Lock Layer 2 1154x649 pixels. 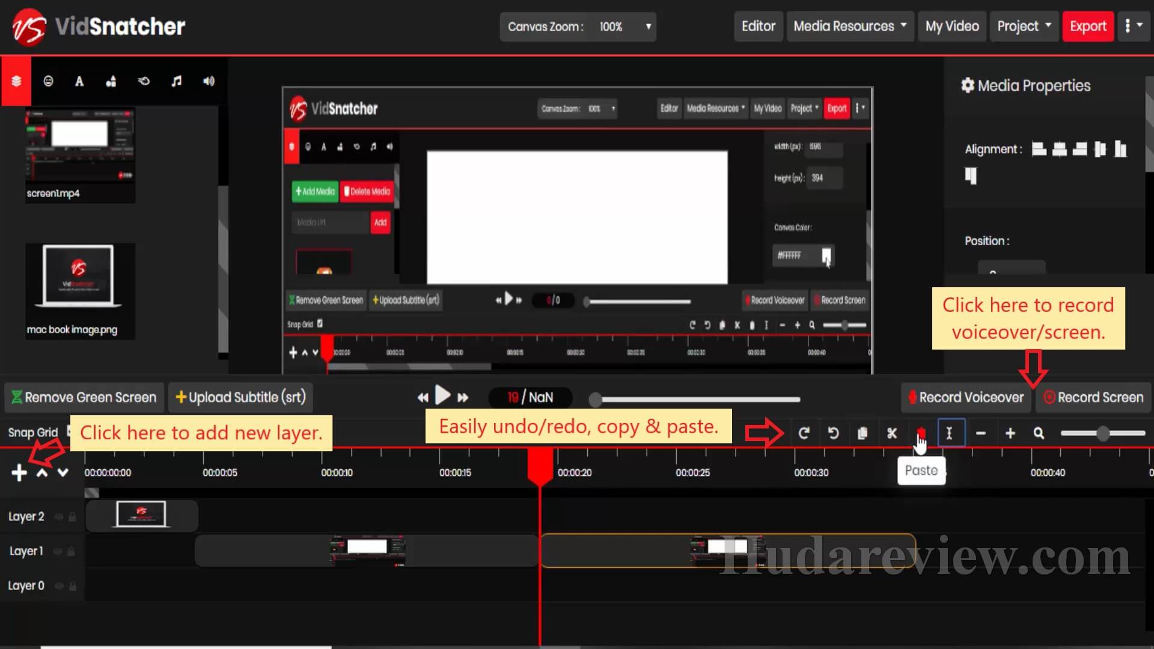tap(72, 517)
